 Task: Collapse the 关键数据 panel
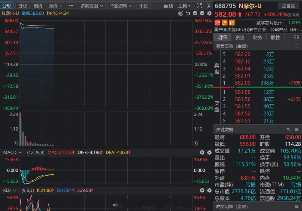tap(288, 129)
